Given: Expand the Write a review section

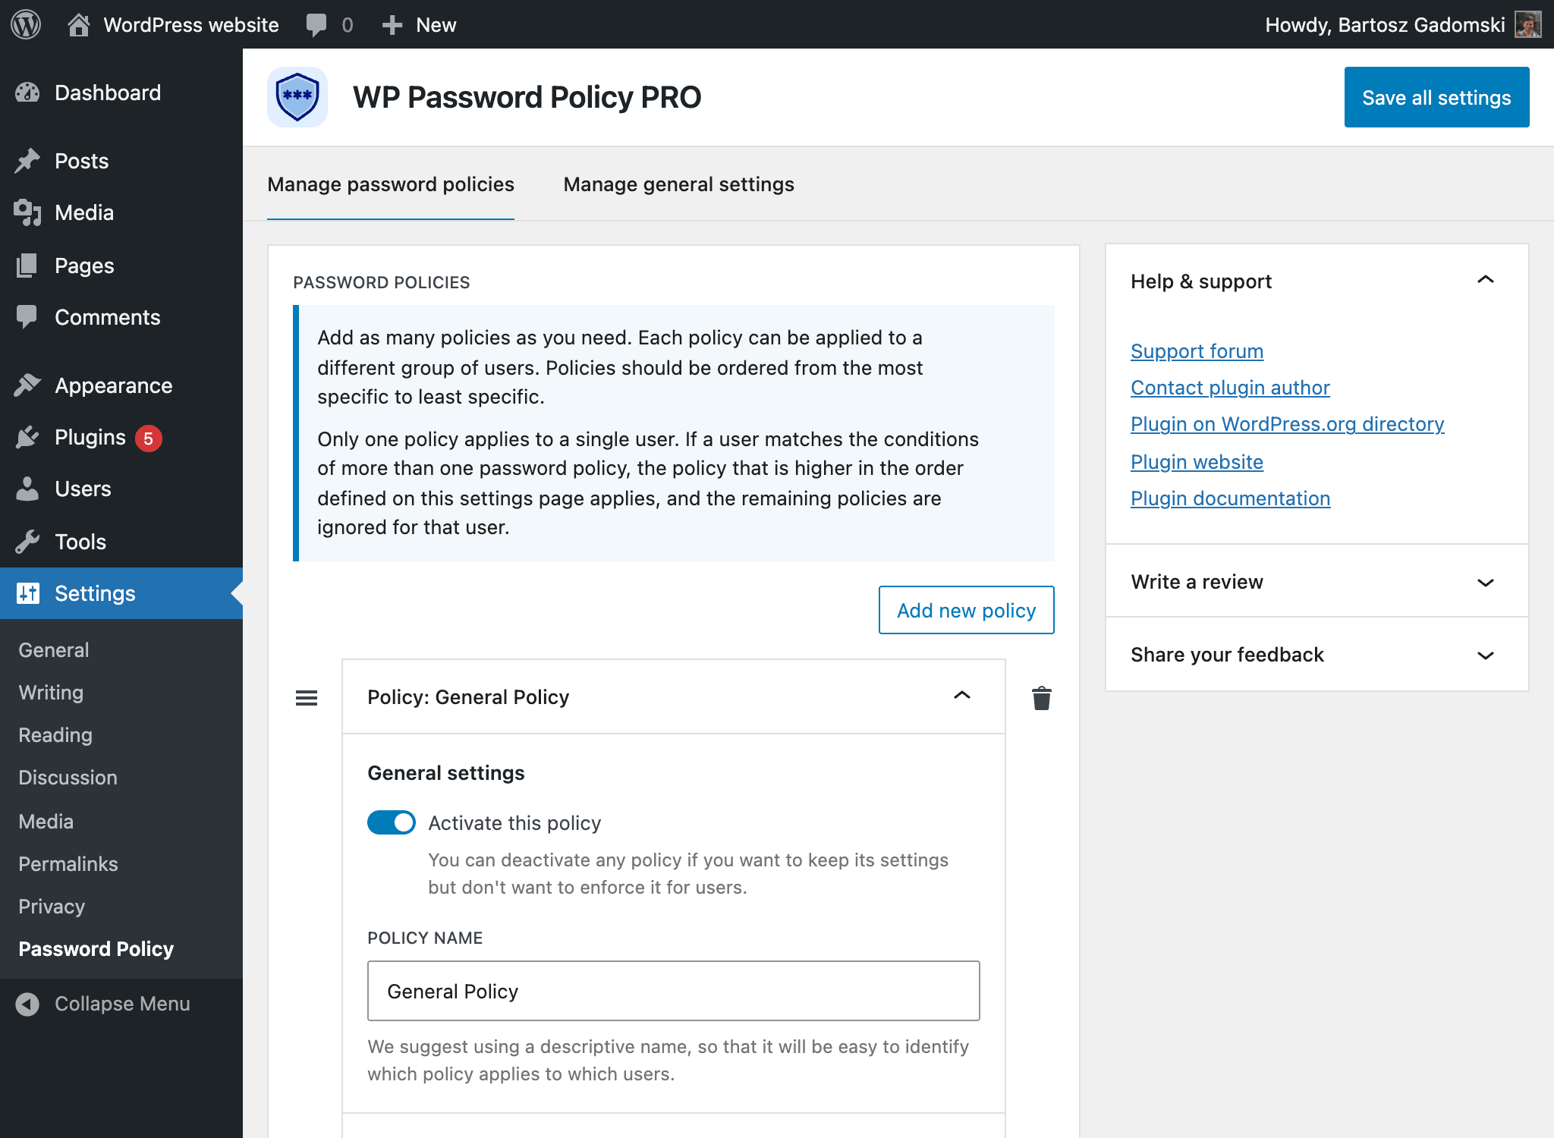Looking at the screenshot, I should coord(1486,582).
